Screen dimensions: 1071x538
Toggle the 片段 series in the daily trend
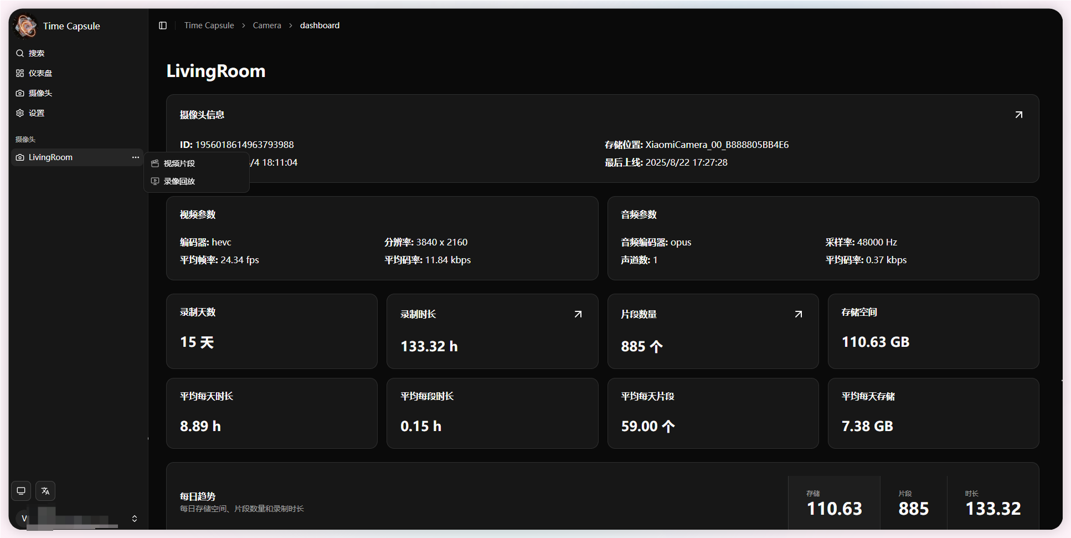tap(913, 503)
